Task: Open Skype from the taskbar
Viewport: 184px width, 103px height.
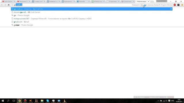Action: [x=48, y=101]
